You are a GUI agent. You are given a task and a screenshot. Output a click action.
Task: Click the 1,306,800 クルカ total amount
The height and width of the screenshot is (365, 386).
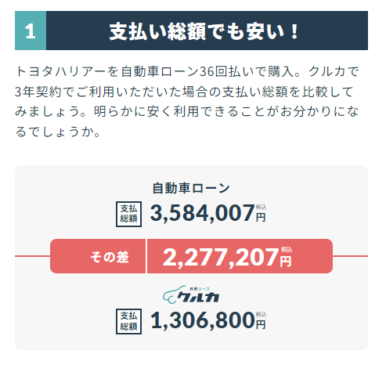203,320
